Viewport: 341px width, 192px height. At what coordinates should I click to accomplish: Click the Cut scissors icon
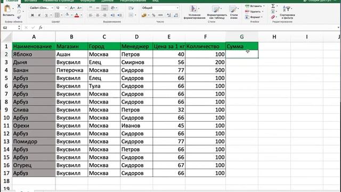[19, 6]
